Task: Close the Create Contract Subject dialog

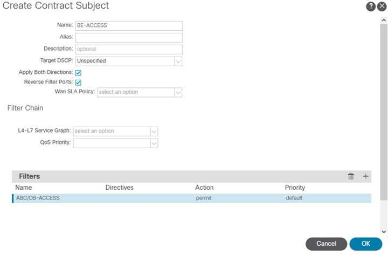Action: tap(382, 6)
